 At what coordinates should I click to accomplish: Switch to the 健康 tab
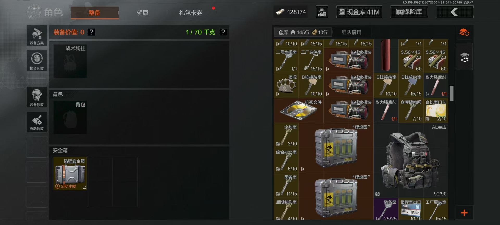coord(142,13)
